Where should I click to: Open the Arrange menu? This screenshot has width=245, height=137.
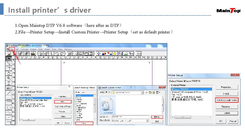24,49
